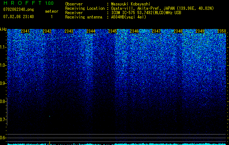Click time marker 2348
The width and height of the screenshot is (229, 145).
click(178, 31)
